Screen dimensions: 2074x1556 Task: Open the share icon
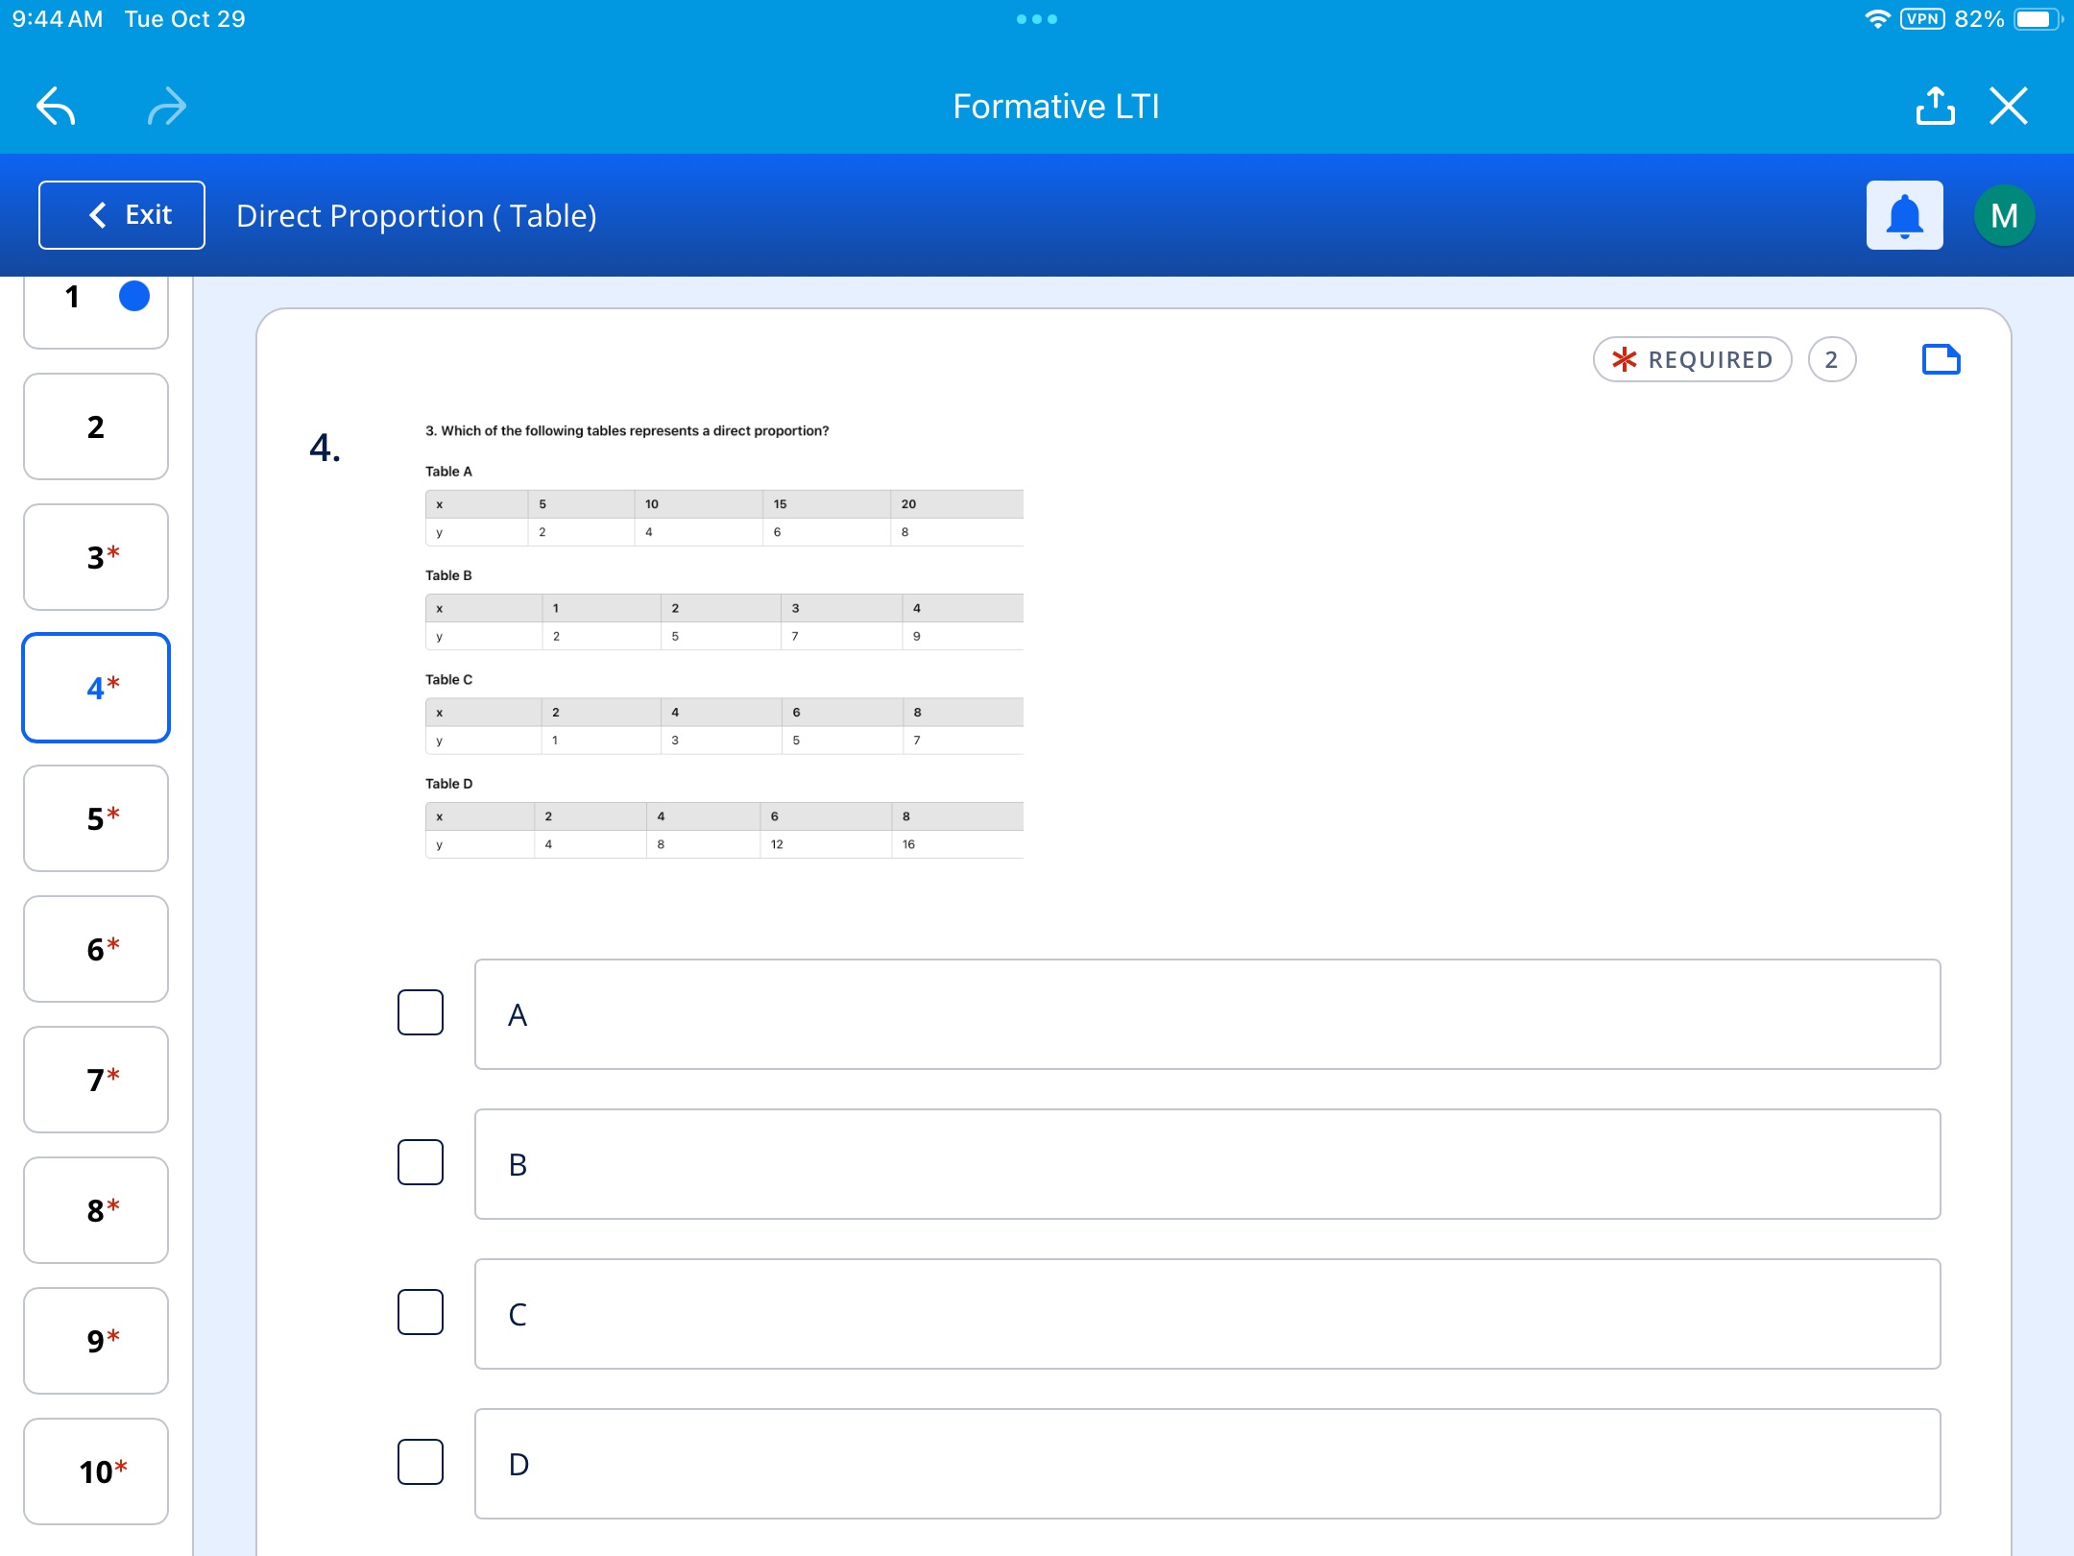pyautogui.click(x=1935, y=106)
